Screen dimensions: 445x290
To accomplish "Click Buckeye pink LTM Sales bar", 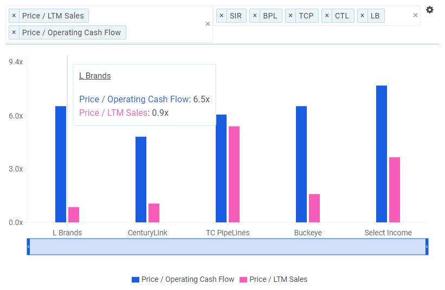I will click(x=314, y=208).
